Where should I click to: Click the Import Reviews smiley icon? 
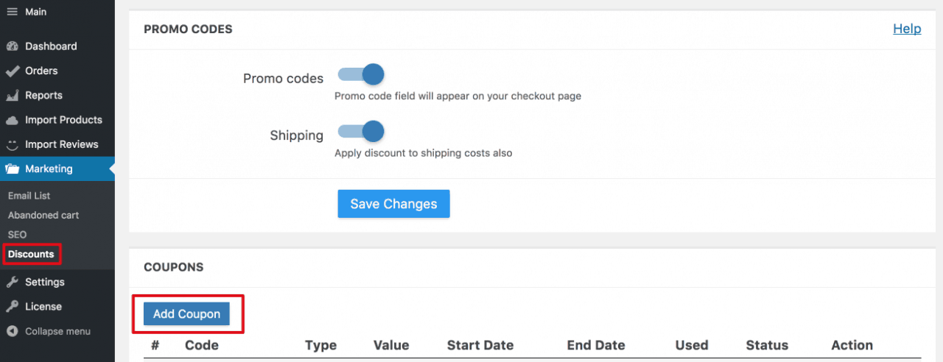click(12, 144)
